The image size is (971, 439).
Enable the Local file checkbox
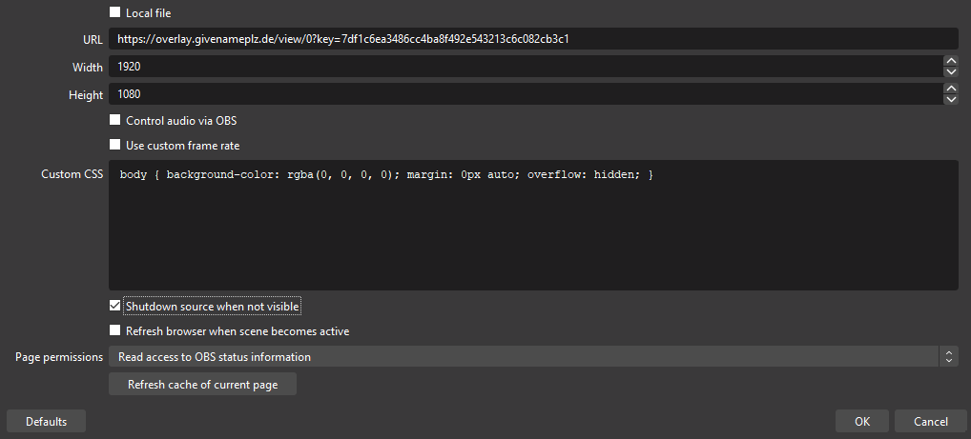pyautogui.click(x=115, y=13)
